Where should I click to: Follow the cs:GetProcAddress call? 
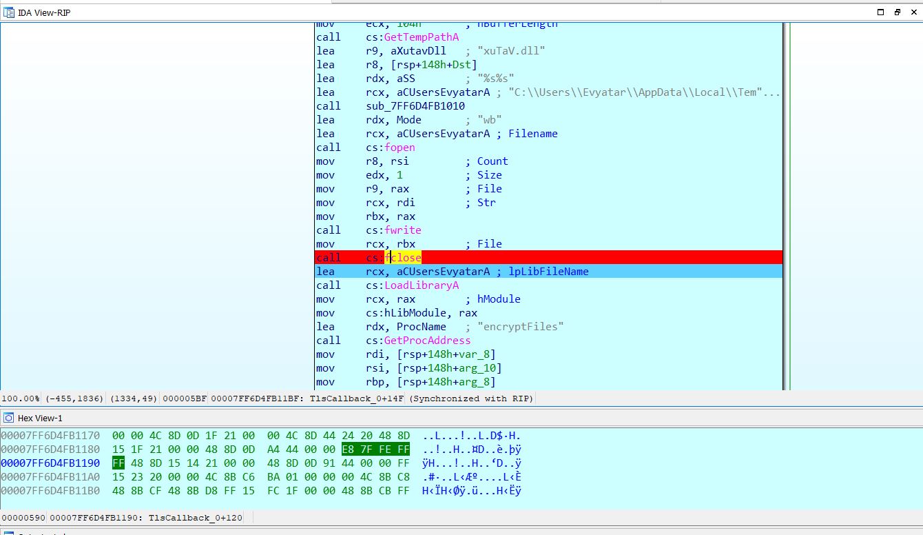pos(418,341)
